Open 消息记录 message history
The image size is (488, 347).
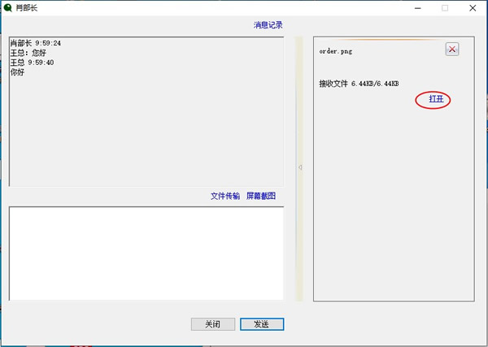(268, 25)
